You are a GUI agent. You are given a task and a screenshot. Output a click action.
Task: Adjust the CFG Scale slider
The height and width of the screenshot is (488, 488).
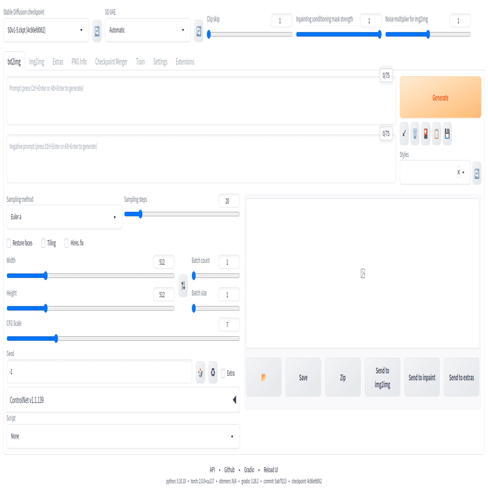(x=123, y=339)
